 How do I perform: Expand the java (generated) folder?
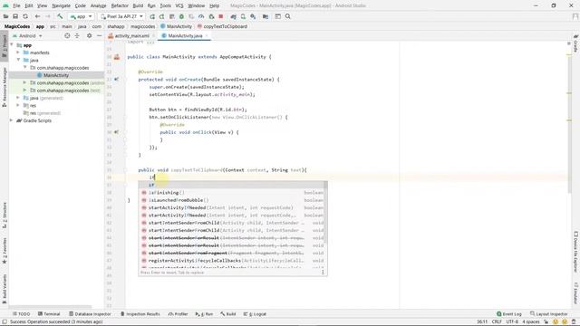[x=18, y=98]
